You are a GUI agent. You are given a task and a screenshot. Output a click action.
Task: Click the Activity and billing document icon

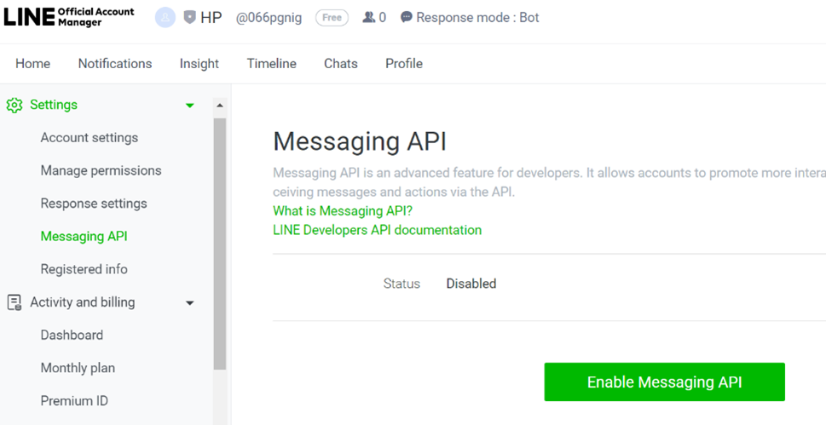(x=14, y=302)
